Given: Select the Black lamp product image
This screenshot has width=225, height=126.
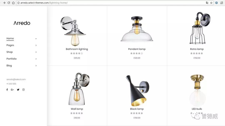Looking at the screenshot, I should click(137, 91).
